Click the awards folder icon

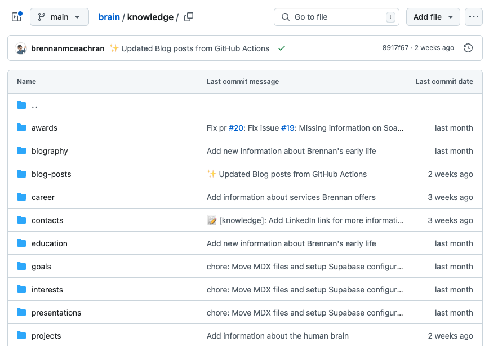(21, 128)
